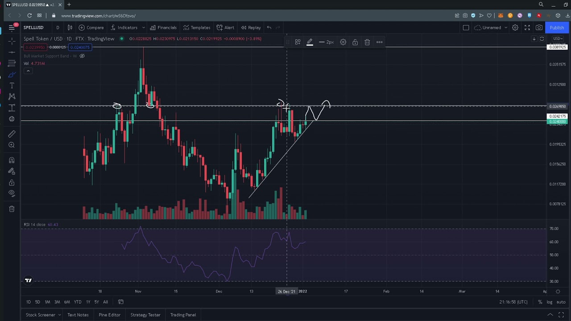
Task: Open the Pine Editor tab
Action: [109, 315]
